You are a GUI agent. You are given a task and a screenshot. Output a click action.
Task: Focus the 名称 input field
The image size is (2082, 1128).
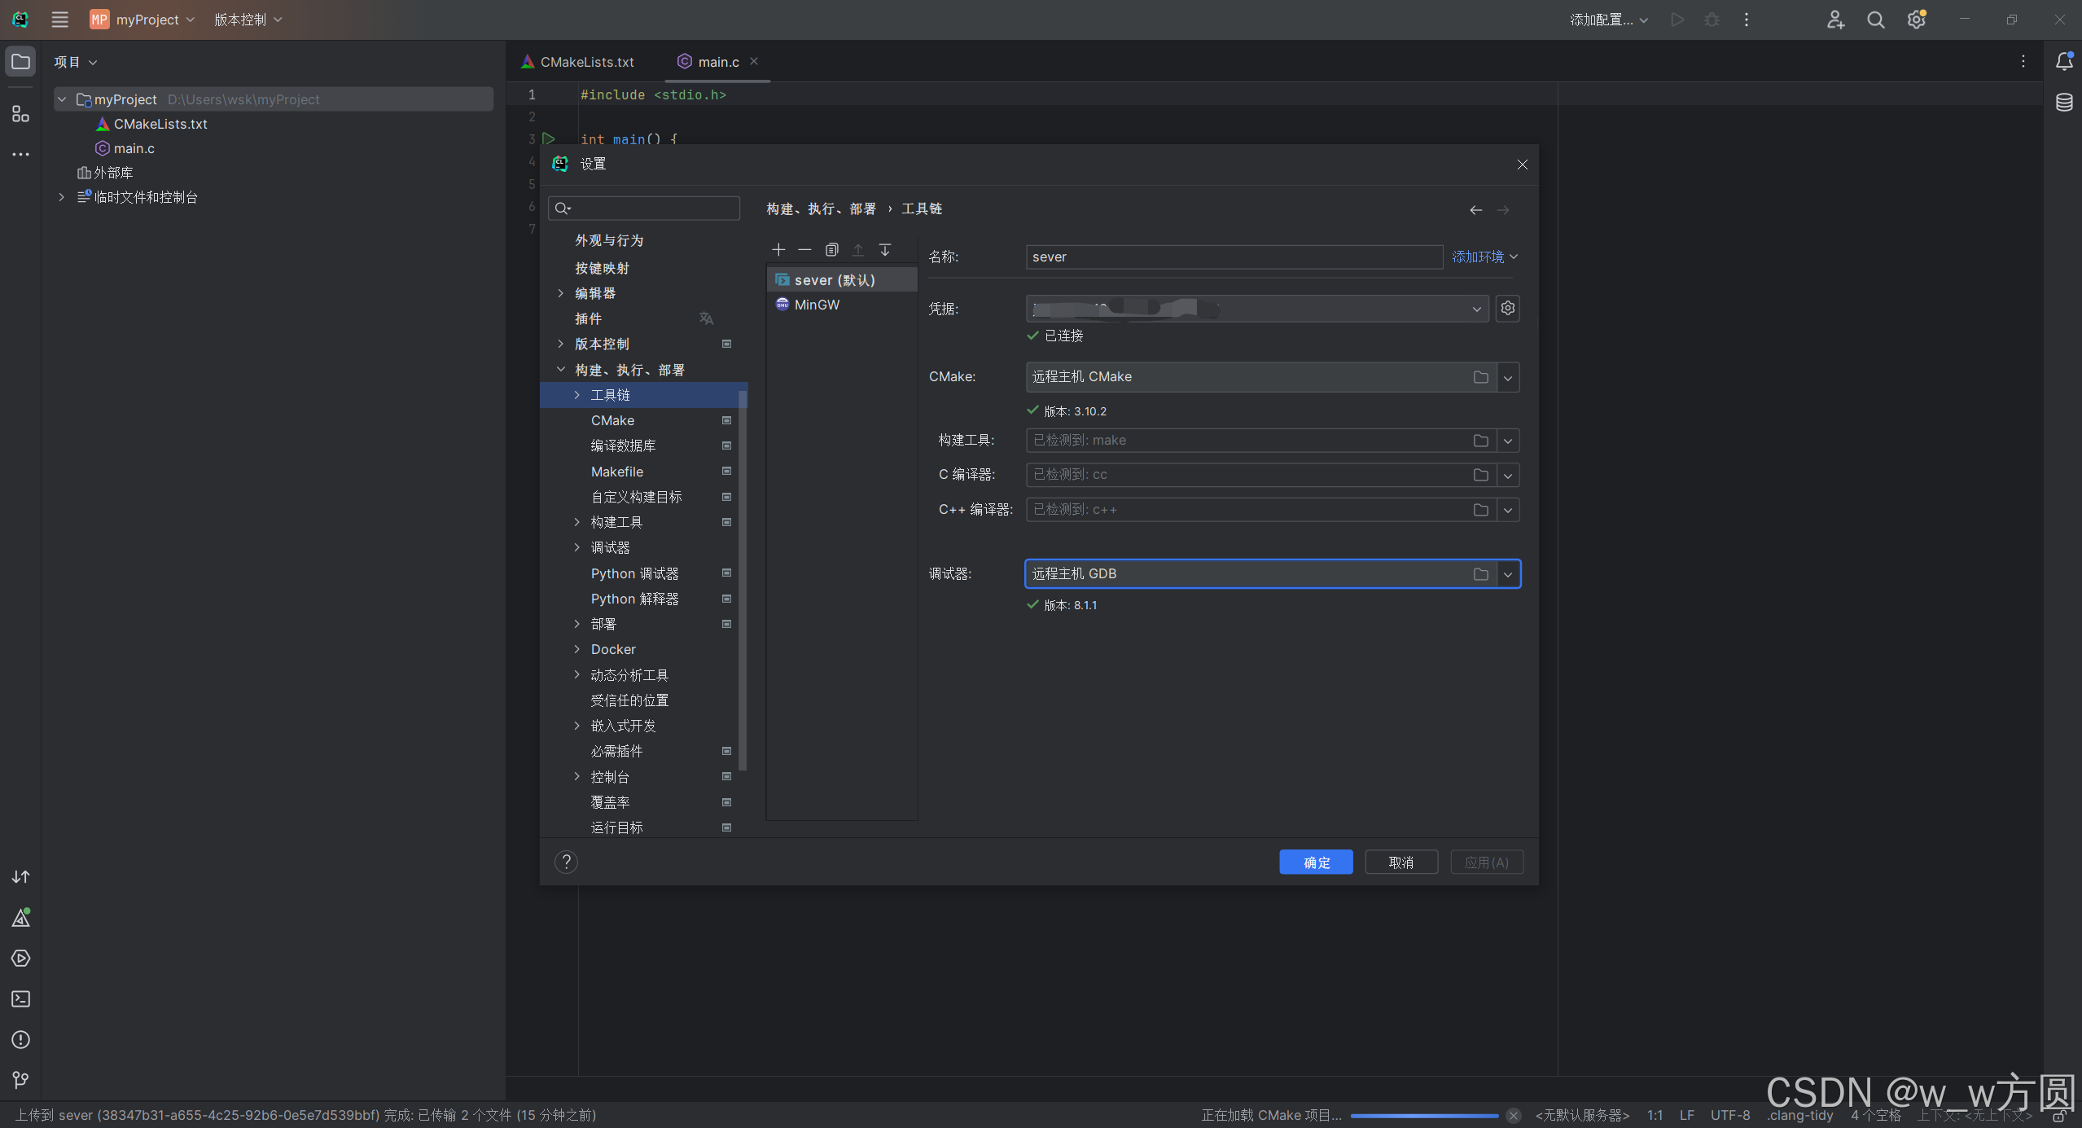pos(1234,257)
